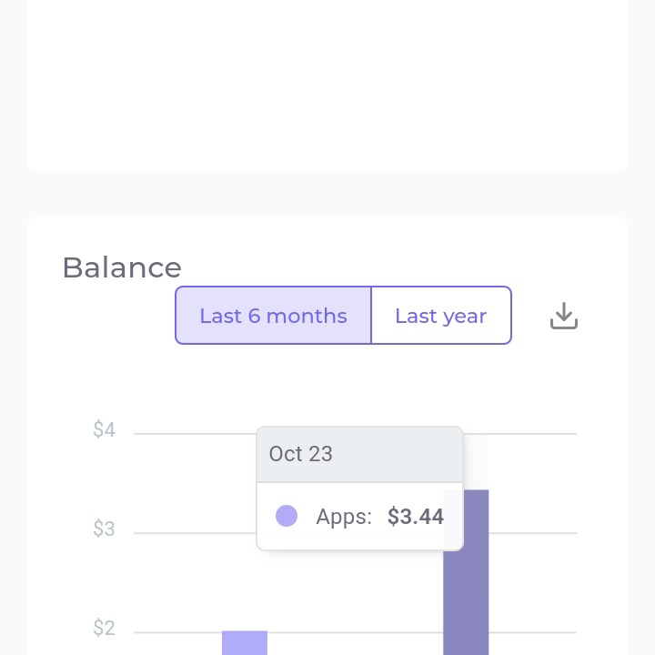
Task: Click the $4 axis label
Action: tap(104, 429)
